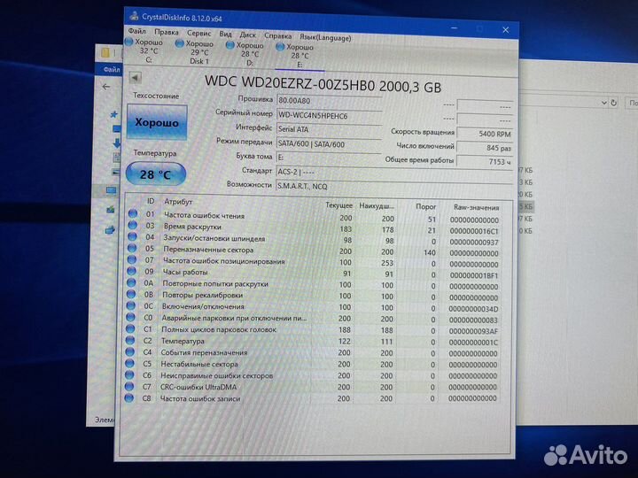
Task: Click Quick access star icon in Explorer
Action: [x=114, y=114]
